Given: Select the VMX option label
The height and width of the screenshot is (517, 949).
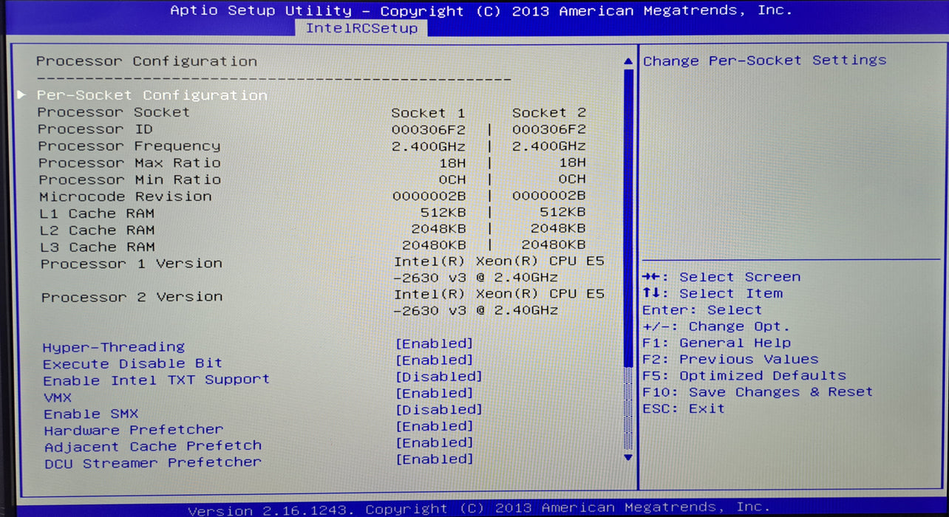Looking at the screenshot, I should (58, 397).
